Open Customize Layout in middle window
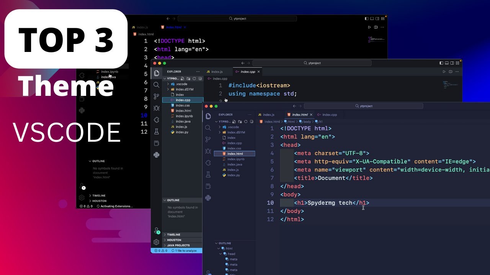Viewport: 490px width, 275px height. click(457, 63)
